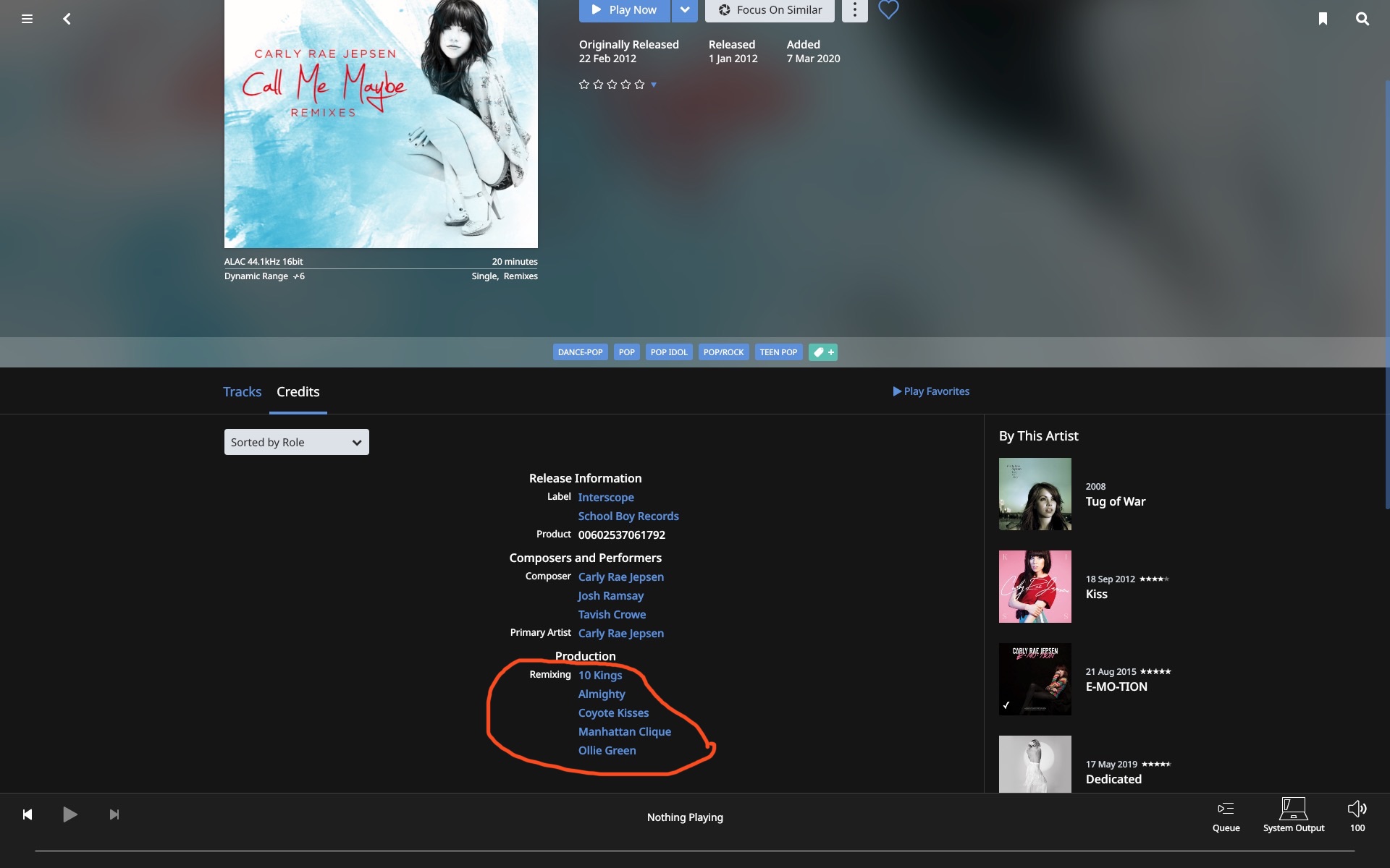The height and width of the screenshot is (868, 1390).
Task: Open the Interscope label link
Action: [606, 497]
